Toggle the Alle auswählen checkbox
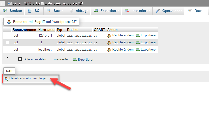This screenshot has height=119, width=209. click(x=20, y=59)
